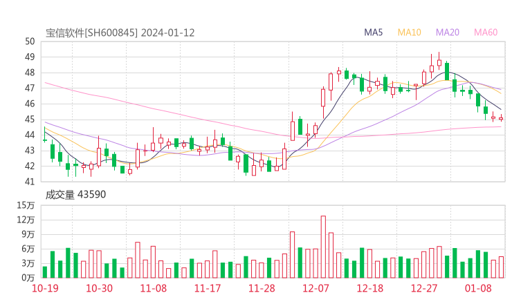
Task: Select the chart title 宝信软件[SH600845] 2024-01-12
Action: (120, 33)
